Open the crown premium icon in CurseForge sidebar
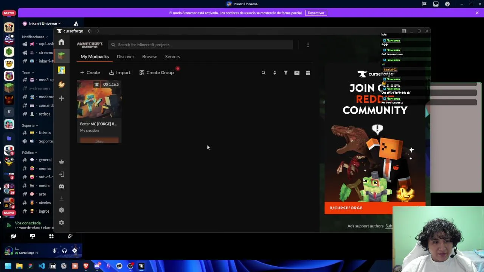 (62, 162)
